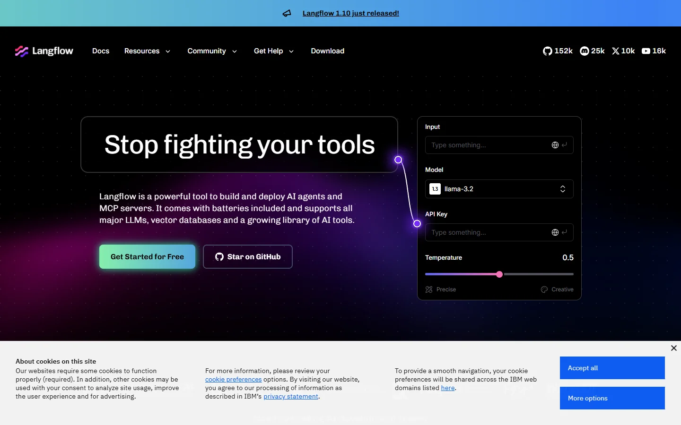The width and height of the screenshot is (681, 425).
Task: Click in the API Key text field
Action: [499, 232]
